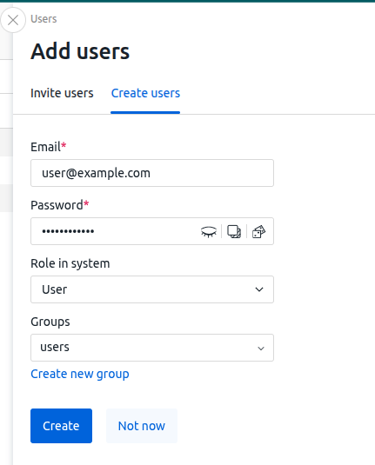
Task: Close the Add users panel
Action: coord(13,20)
